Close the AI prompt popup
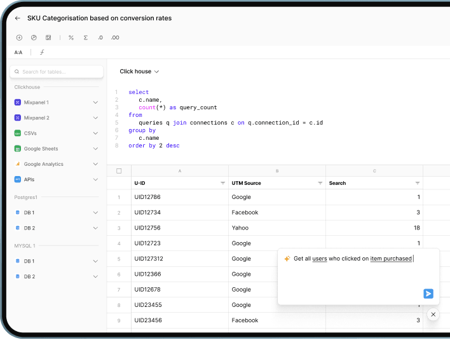450x340 pixels. [433, 315]
